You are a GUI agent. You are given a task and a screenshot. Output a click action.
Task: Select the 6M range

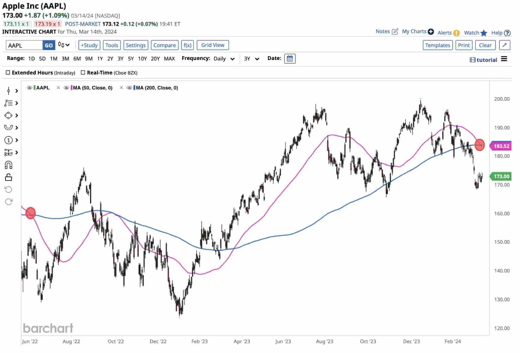(x=77, y=59)
